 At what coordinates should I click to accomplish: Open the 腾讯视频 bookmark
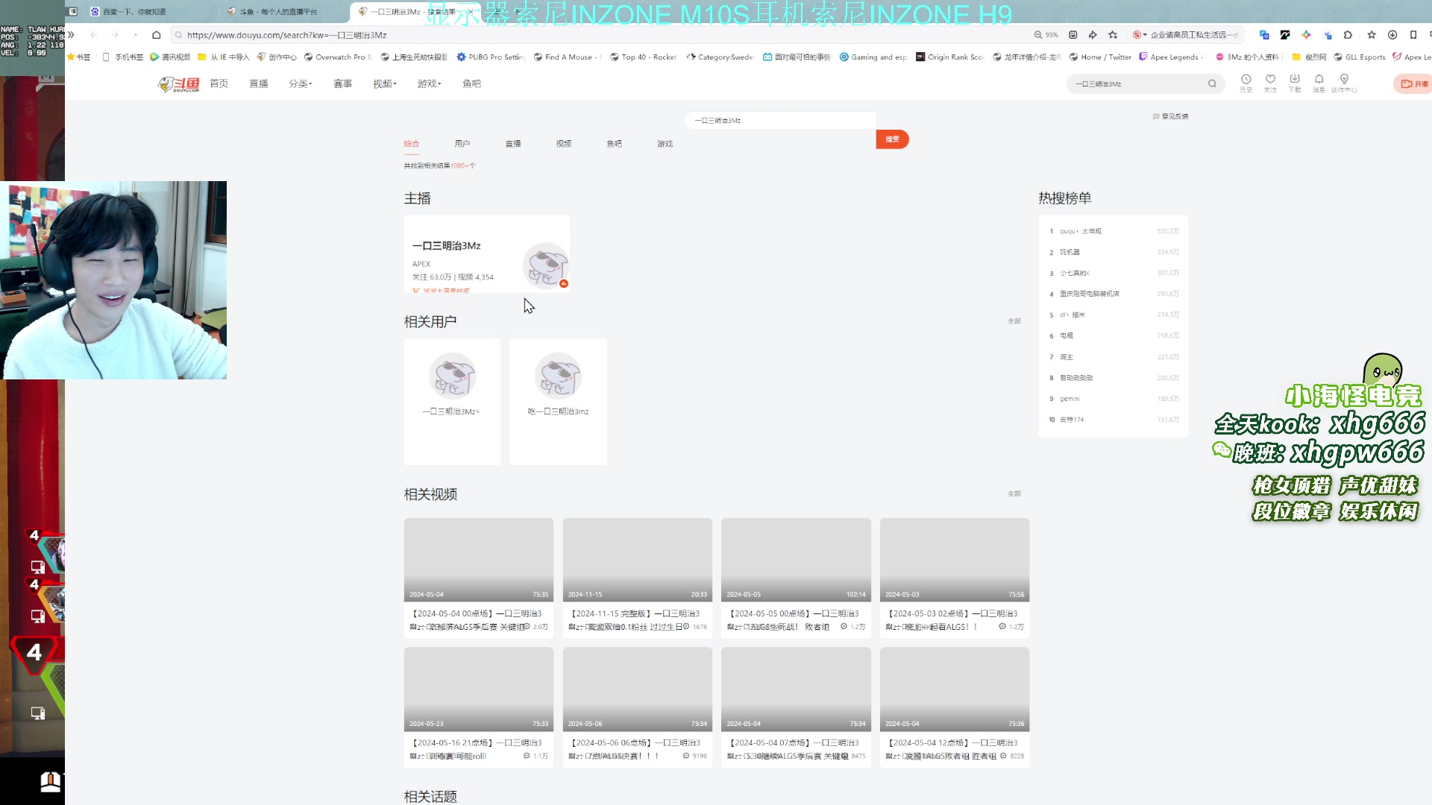click(170, 57)
